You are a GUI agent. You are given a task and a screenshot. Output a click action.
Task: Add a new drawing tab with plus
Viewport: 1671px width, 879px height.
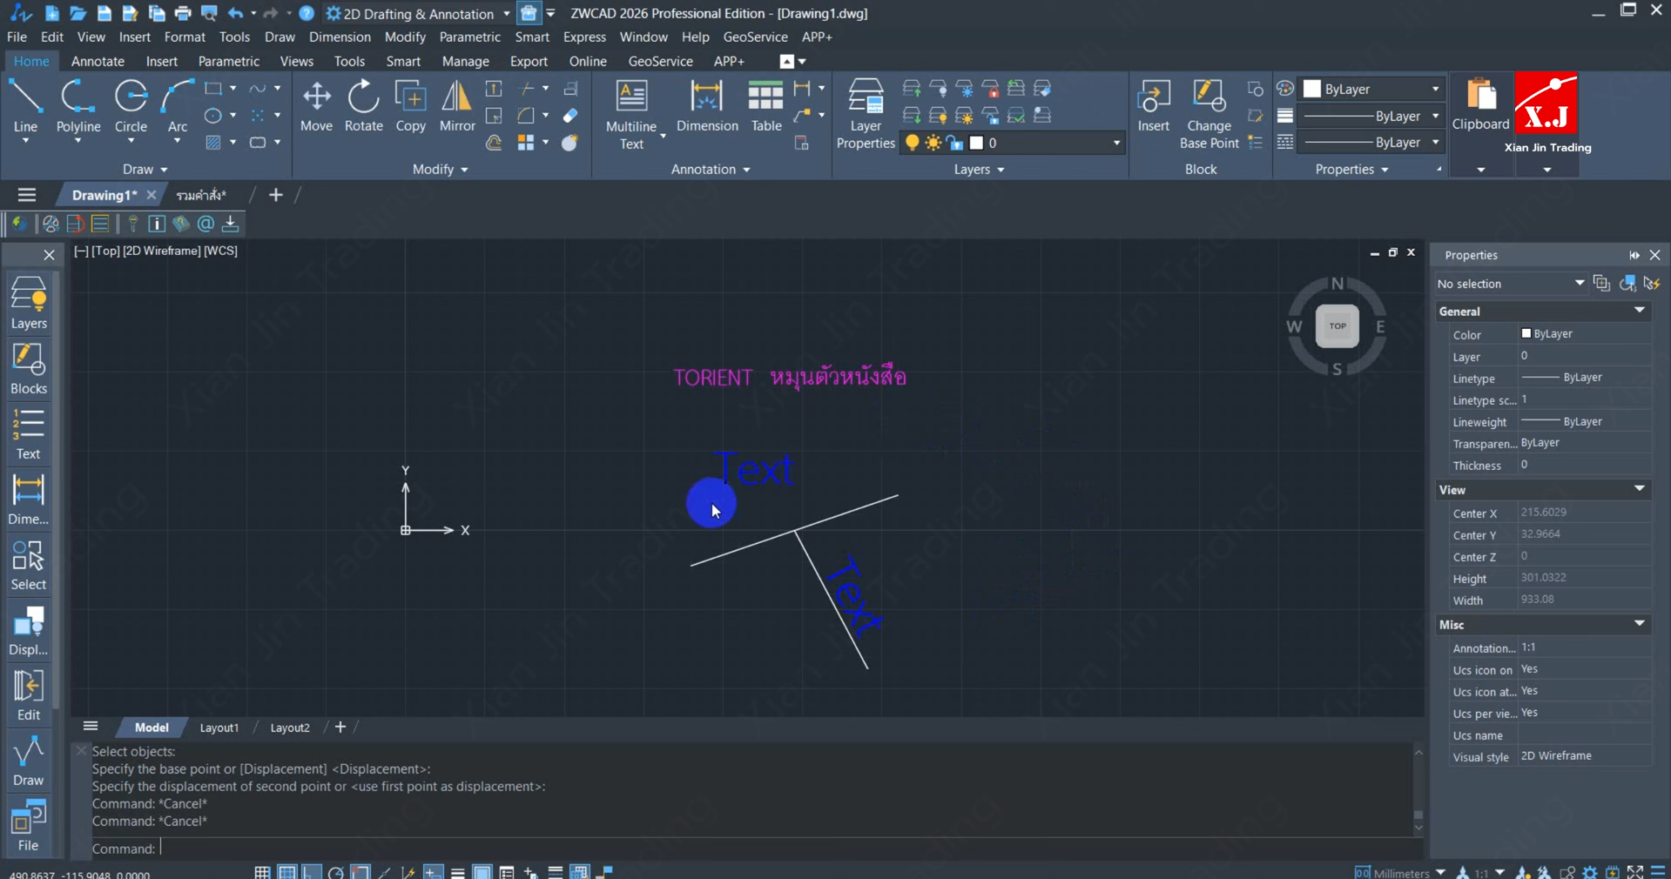[x=276, y=195]
